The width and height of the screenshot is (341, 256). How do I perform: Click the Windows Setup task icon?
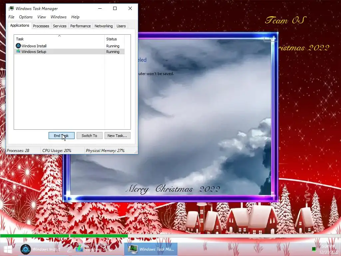click(x=18, y=51)
